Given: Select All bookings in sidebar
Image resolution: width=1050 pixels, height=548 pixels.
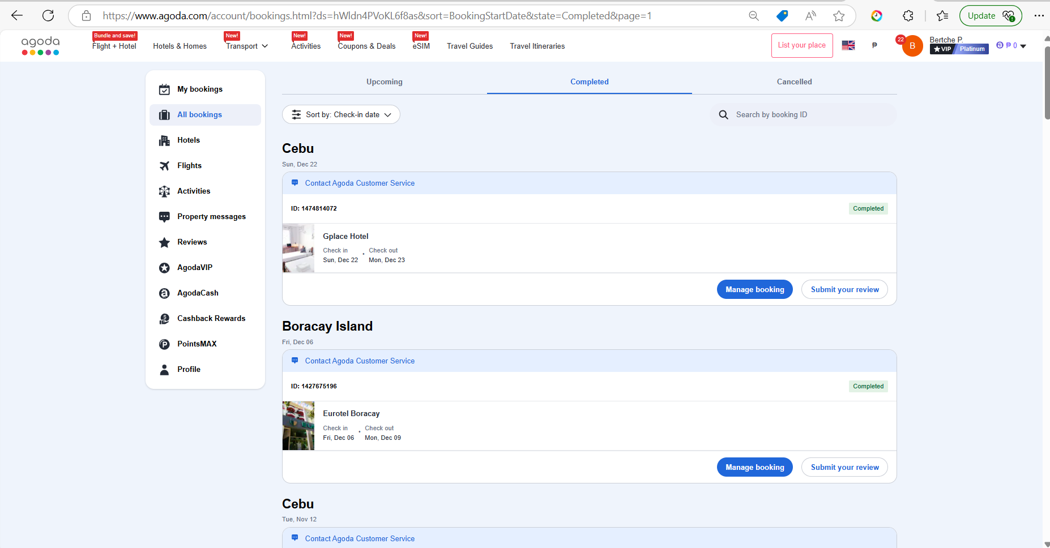Looking at the screenshot, I should tap(205, 115).
